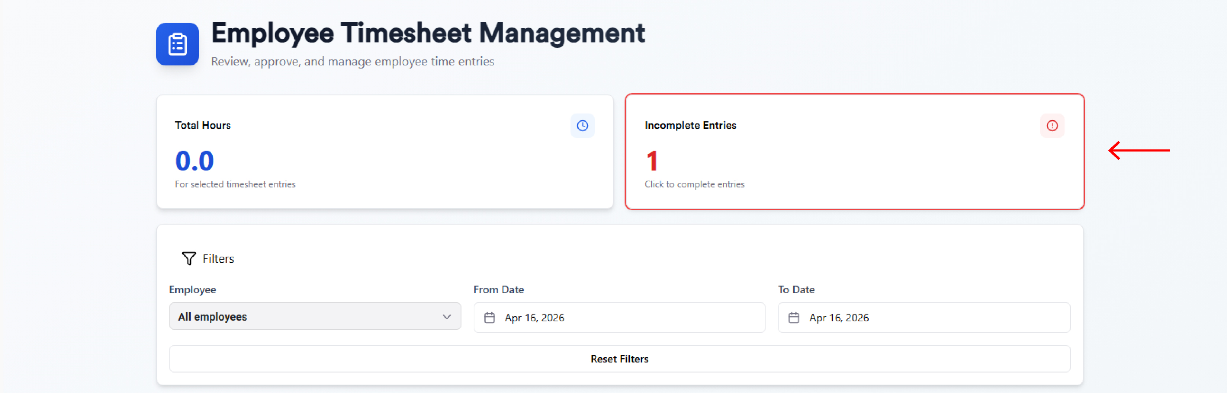Click the alert icon in Incomplete Entries card
The image size is (1227, 393).
coord(1052,126)
